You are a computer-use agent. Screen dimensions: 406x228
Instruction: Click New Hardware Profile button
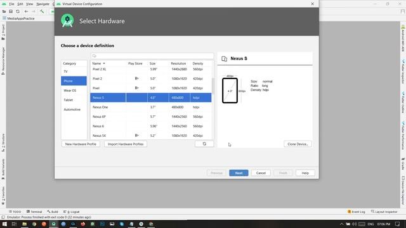[81, 144]
